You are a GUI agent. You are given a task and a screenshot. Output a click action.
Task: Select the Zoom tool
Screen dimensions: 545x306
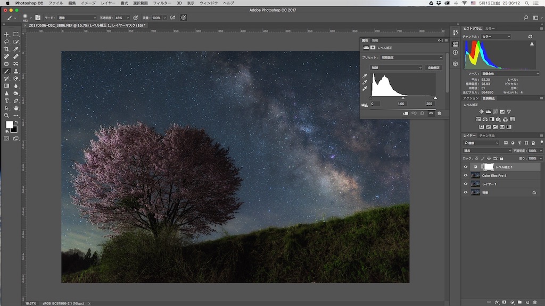6,115
